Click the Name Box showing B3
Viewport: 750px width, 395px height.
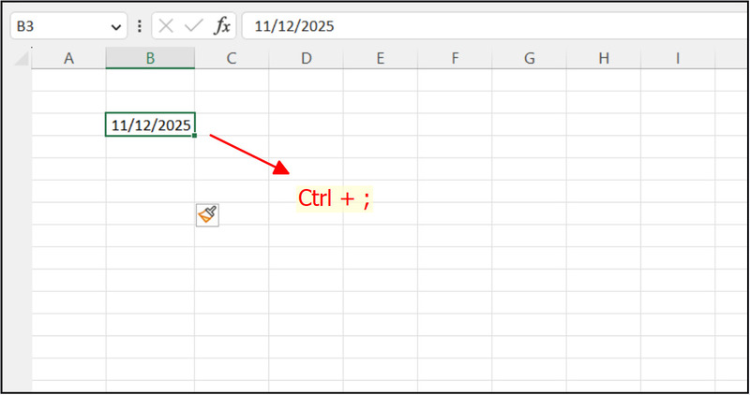(56, 26)
